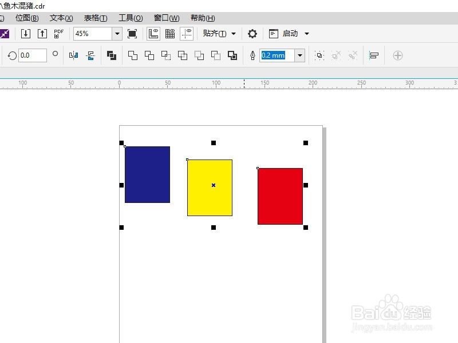The height and width of the screenshot is (343, 458).
Task: Click the rotation angle 0.0 field
Action: pyautogui.click(x=33, y=55)
